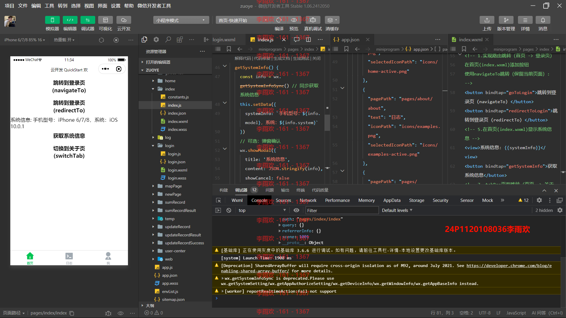
Task: Clear the console with the ban icon
Action: pos(229,210)
